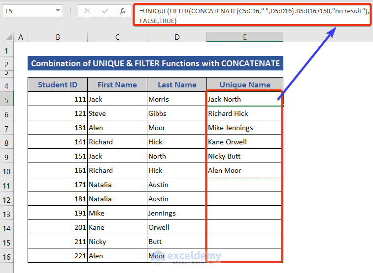Image resolution: width=373 pixels, height=273 pixels.
Task: Select the 'Mike Jennings' result cell
Action: pos(245,127)
